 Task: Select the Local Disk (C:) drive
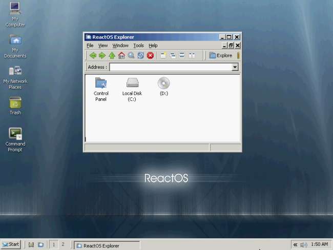pyautogui.click(x=132, y=90)
